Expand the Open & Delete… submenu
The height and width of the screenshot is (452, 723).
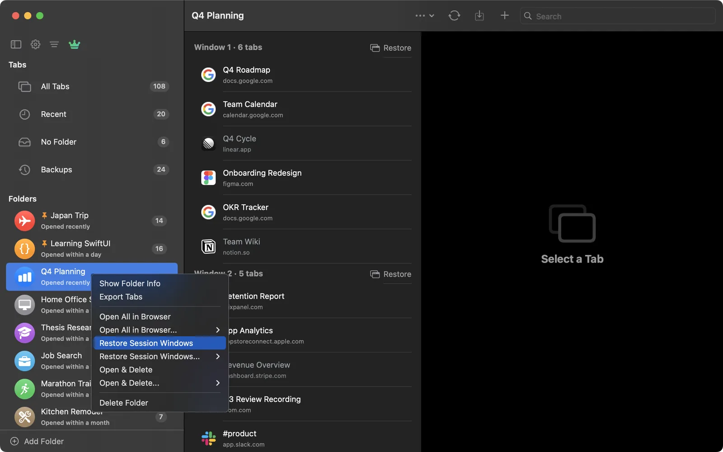click(x=160, y=383)
